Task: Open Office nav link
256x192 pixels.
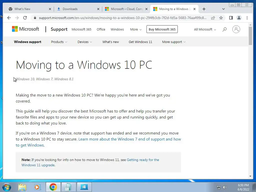Action: click(x=101, y=29)
